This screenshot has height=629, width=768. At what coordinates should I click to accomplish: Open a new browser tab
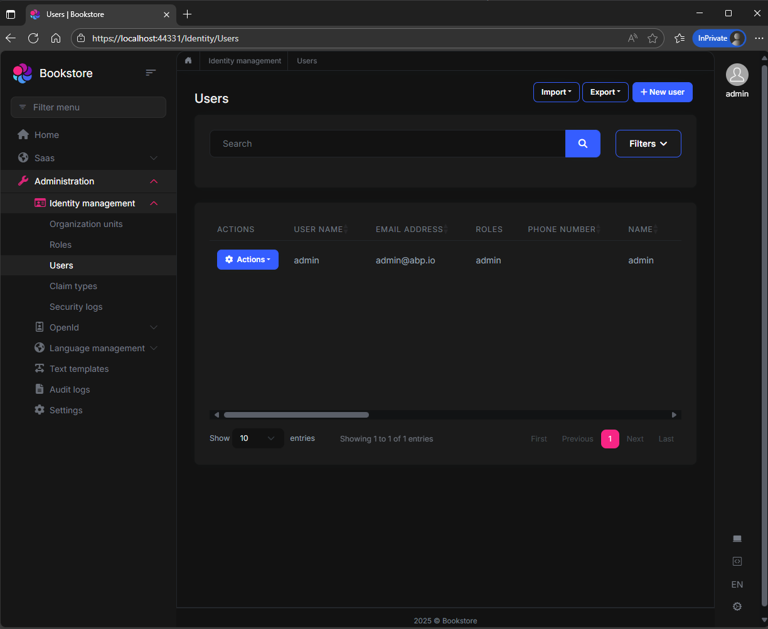tap(187, 14)
